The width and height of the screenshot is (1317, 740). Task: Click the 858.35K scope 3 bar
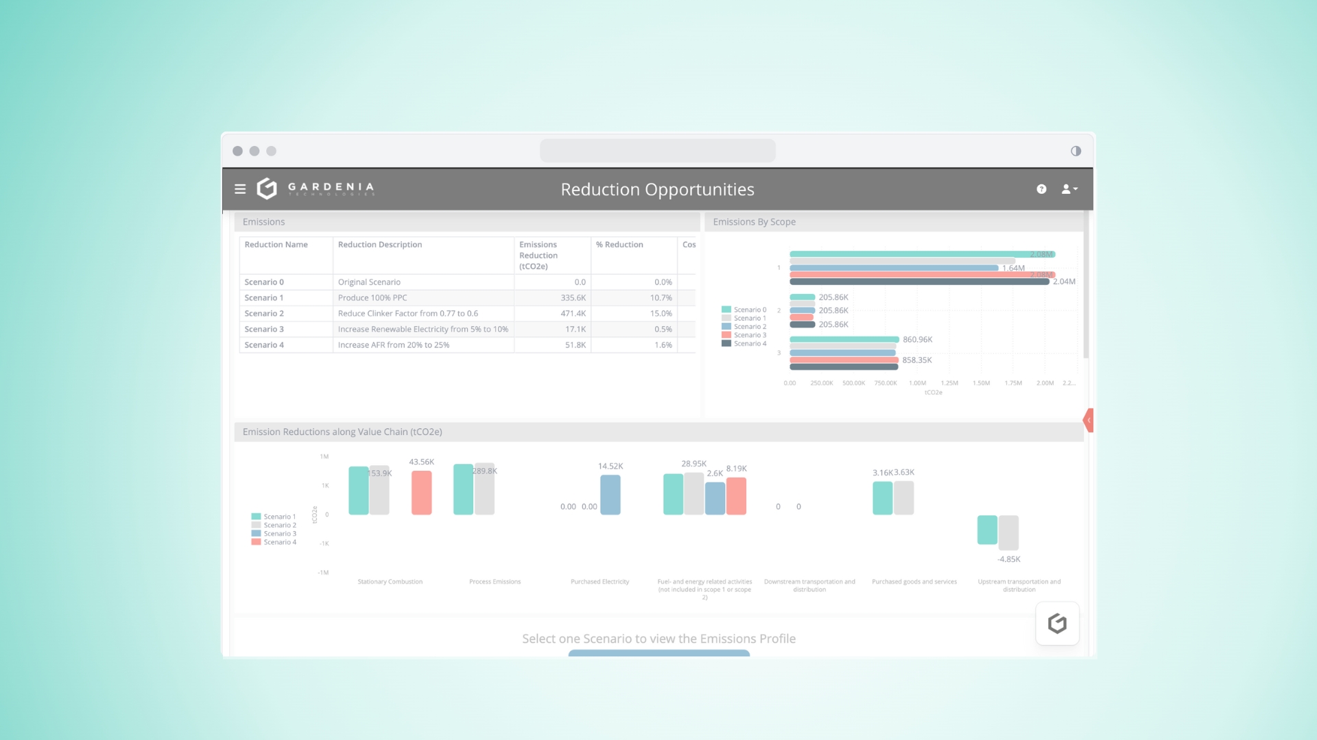(844, 360)
